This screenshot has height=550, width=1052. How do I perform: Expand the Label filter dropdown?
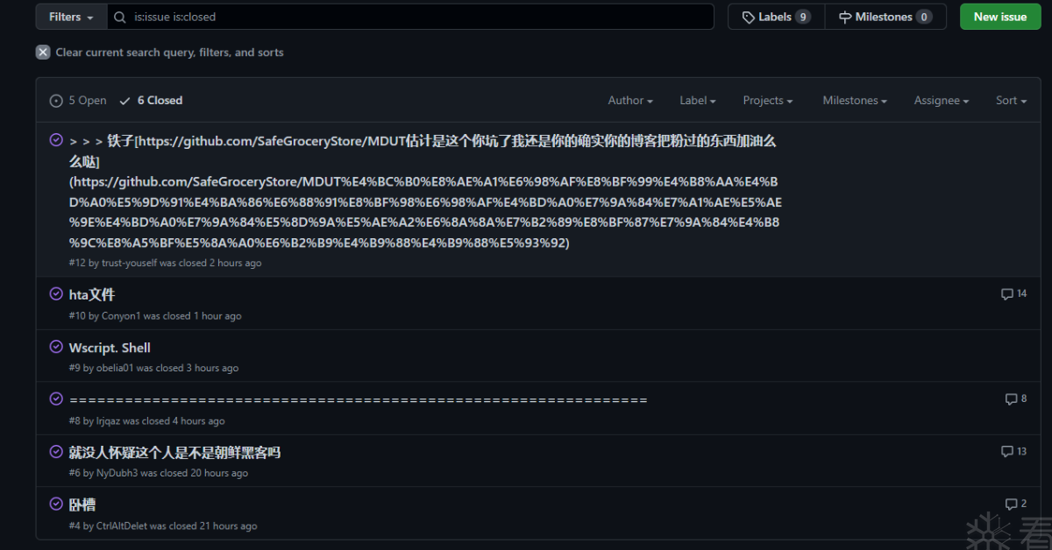698,101
